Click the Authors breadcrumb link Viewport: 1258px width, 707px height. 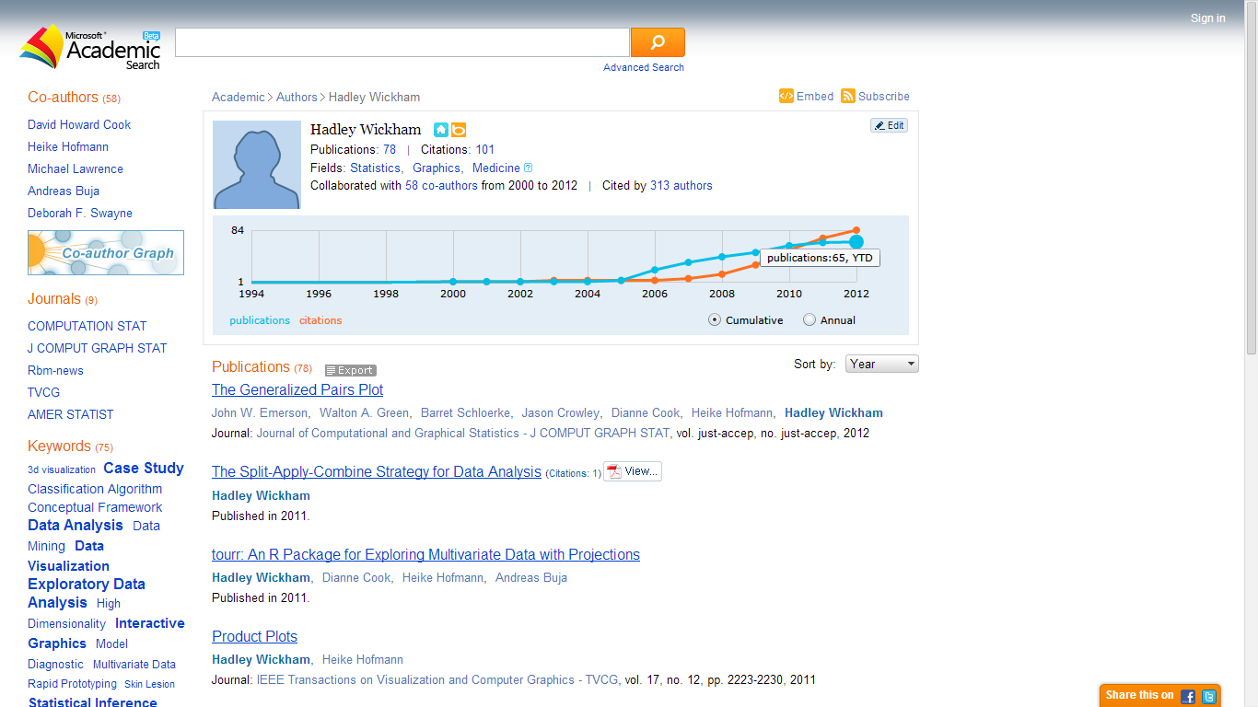(297, 97)
